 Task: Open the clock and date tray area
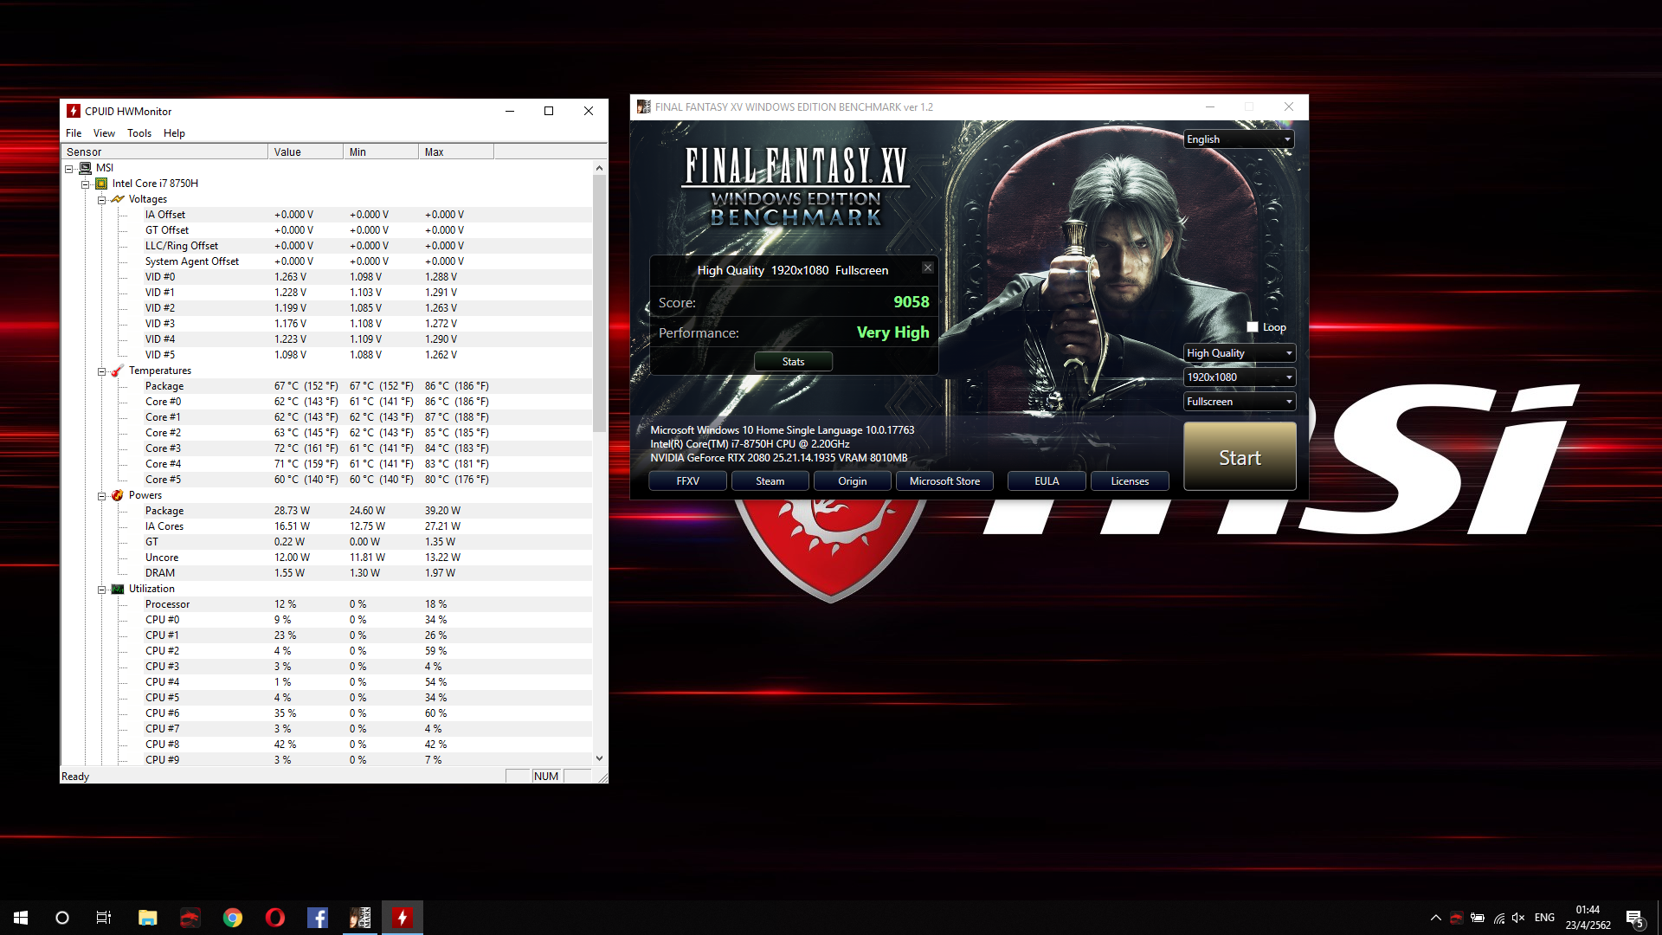coord(1588,918)
